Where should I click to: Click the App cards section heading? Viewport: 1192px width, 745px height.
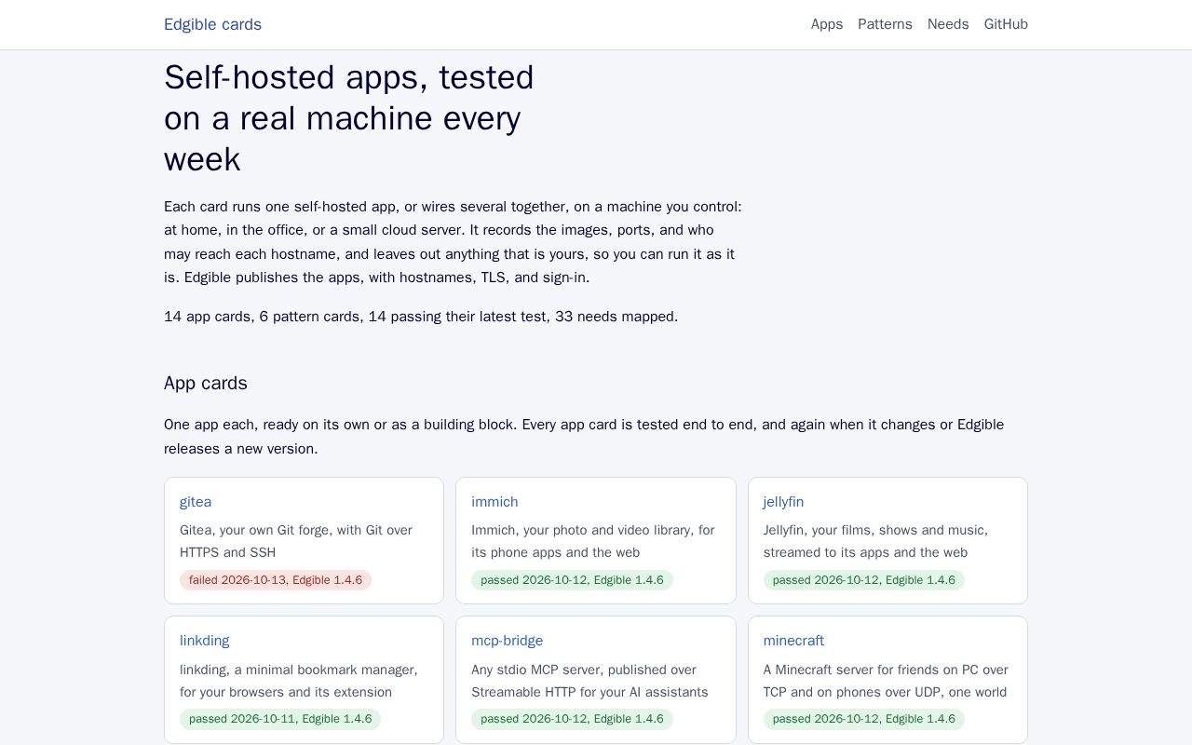pyautogui.click(x=206, y=383)
